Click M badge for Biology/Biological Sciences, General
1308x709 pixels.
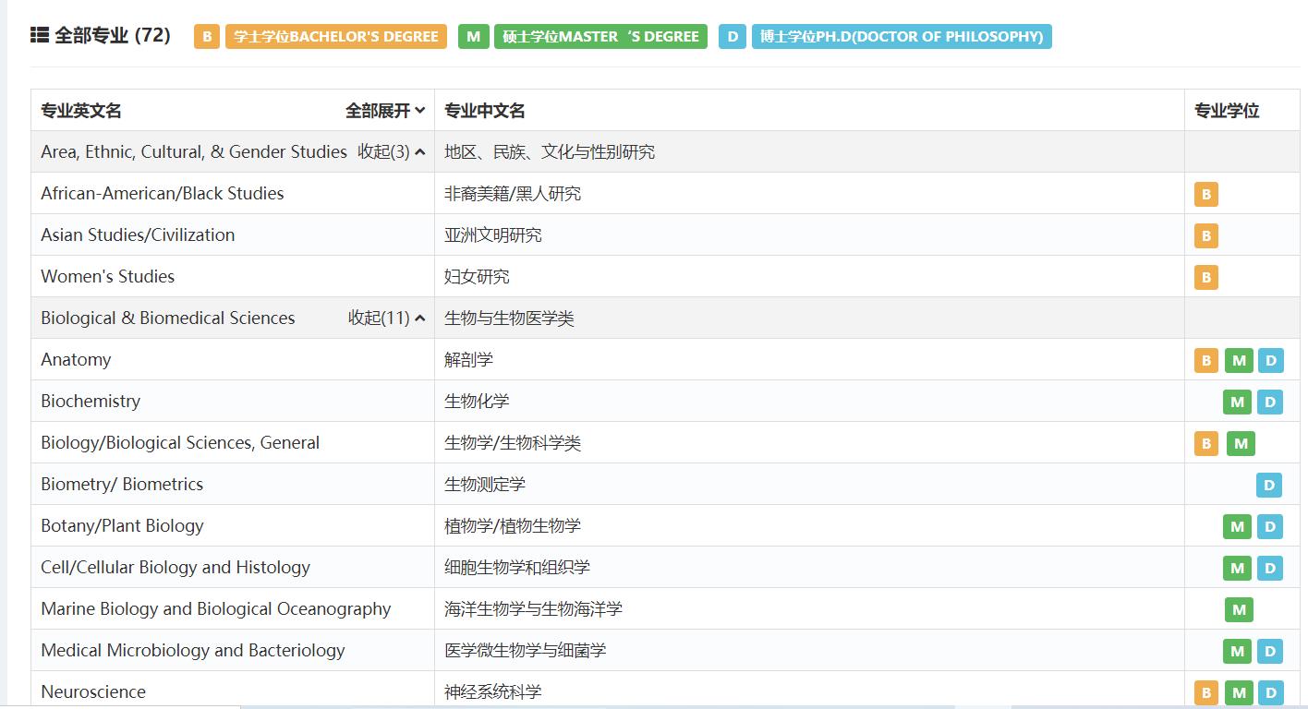click(1241, 443)
